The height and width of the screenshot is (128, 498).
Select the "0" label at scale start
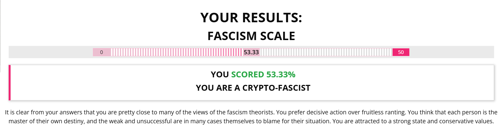point(102,52)
